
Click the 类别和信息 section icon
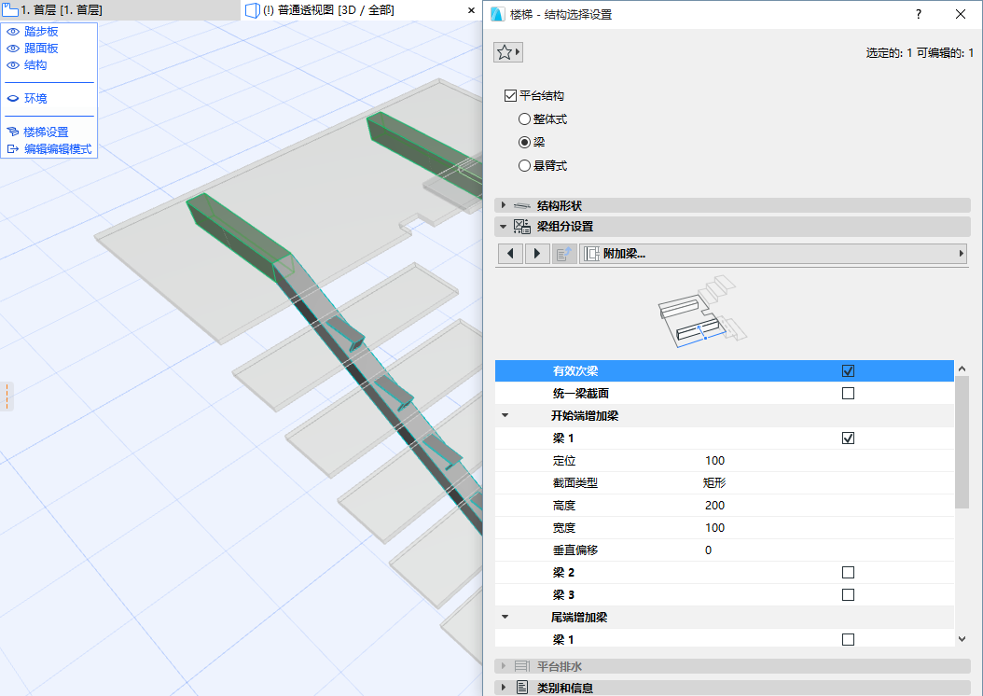(x=521, y=688)
